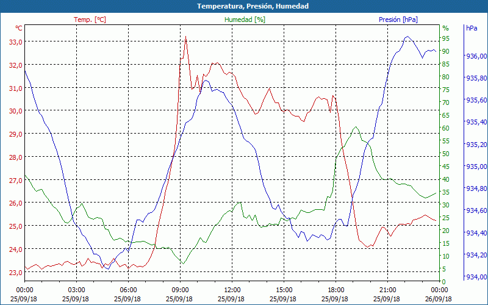This screenshot has height=305, width=488.
Task: Click the green 70 humidity axis value
Action: point(446,102)
